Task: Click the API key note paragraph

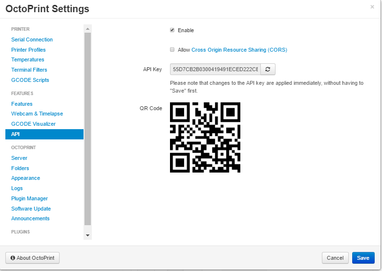Action: pyautogui.click(x=267, y=87)
